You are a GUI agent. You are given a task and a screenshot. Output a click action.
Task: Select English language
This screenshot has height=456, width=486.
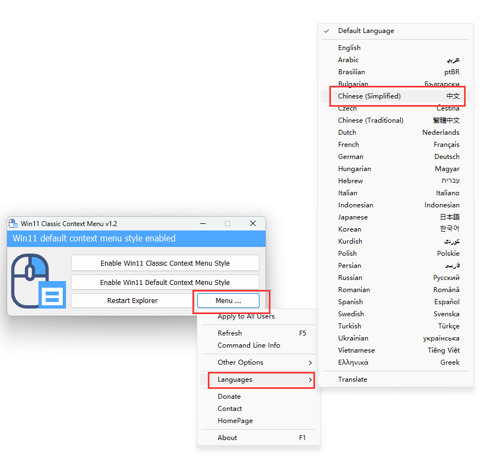[395, 48]
